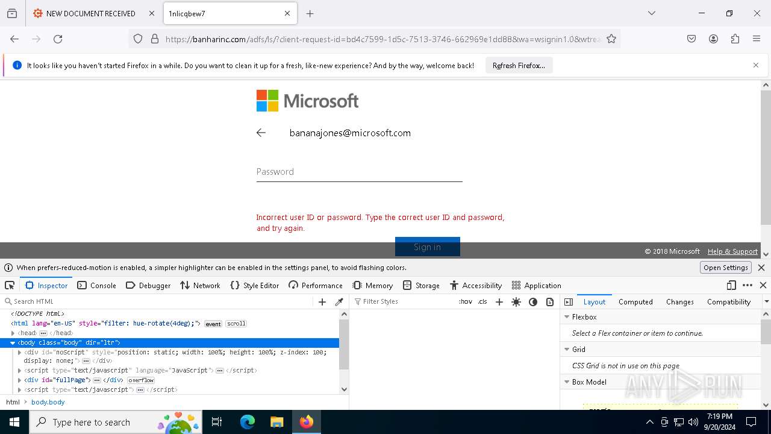The image size is (771, 434).
Task: Bookmark this page with the star icon
Action: click(x=611, y=39)
